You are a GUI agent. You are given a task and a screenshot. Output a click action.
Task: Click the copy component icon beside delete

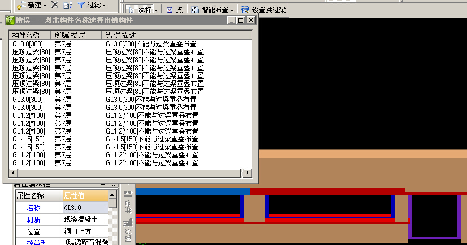68,5
